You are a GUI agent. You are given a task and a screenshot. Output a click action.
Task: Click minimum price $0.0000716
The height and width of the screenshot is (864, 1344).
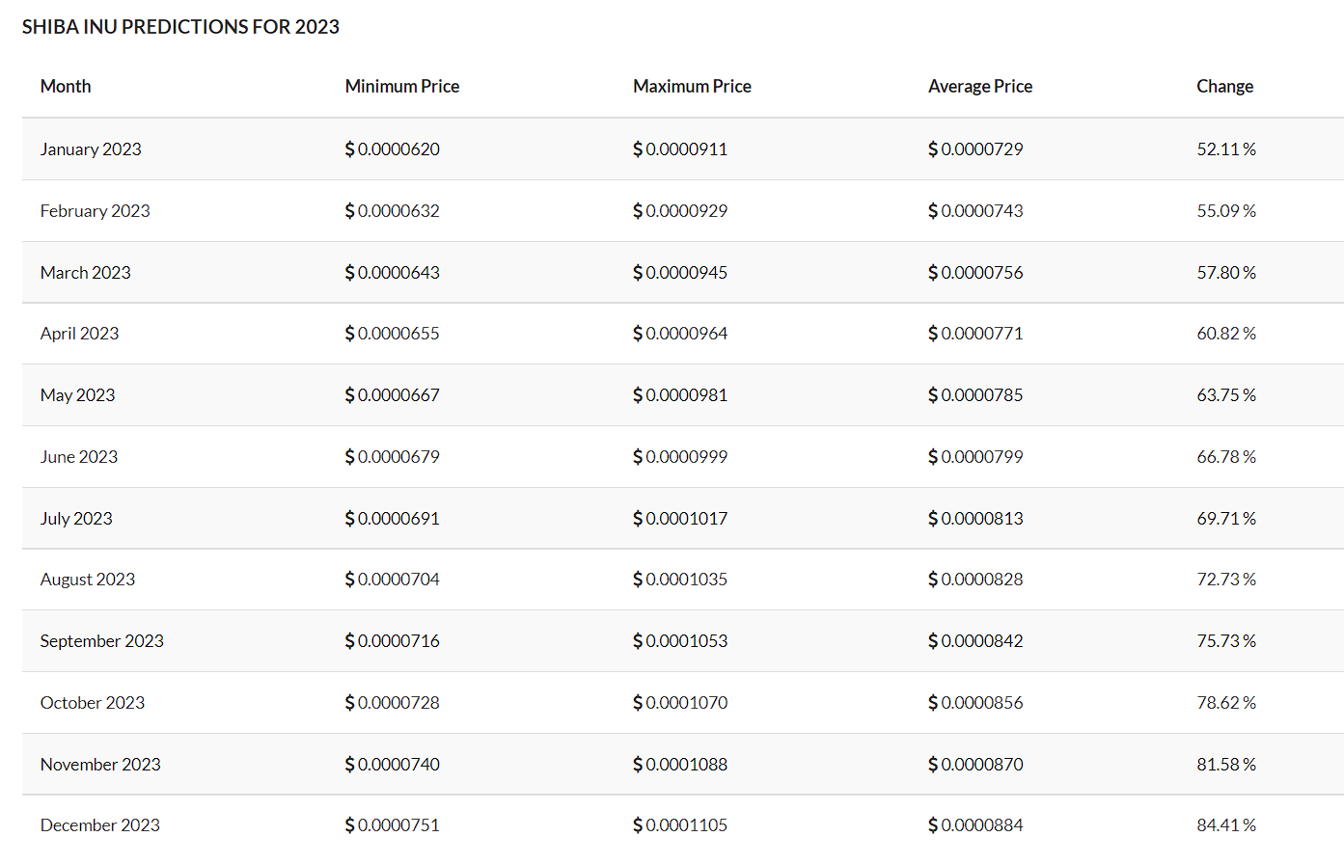[x=393, y=640]
